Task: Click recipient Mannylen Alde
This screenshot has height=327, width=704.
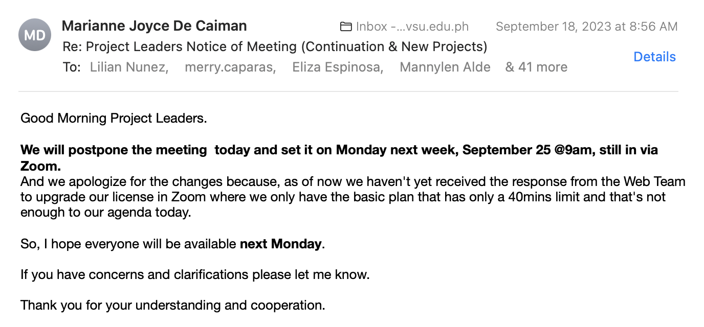Action: coord(445,67)
